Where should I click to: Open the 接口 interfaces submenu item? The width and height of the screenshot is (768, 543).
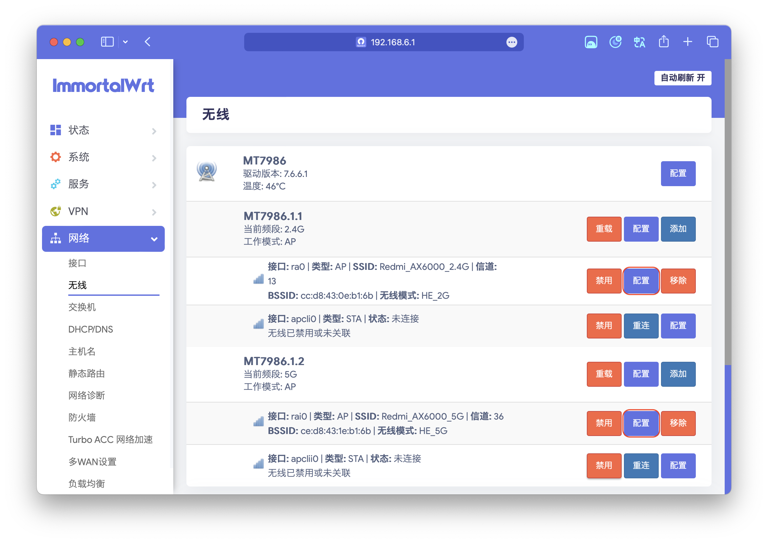click(x=77, y=263)
